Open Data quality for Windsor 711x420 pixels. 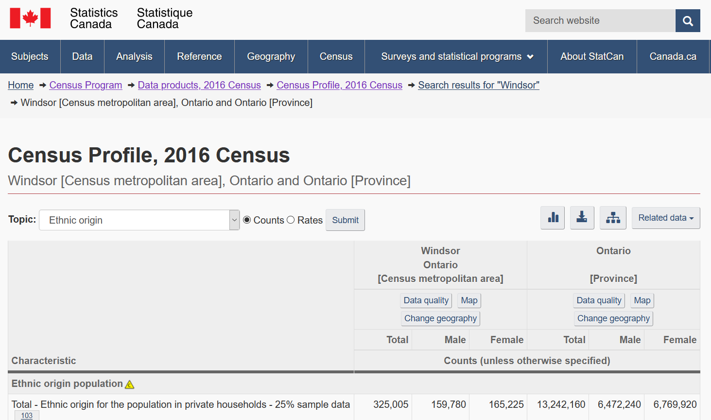(426, 300)
